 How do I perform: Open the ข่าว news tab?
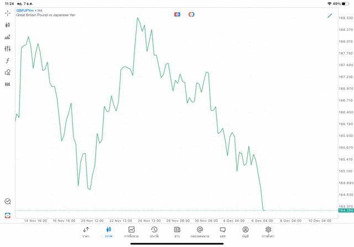tap(177, 232)
